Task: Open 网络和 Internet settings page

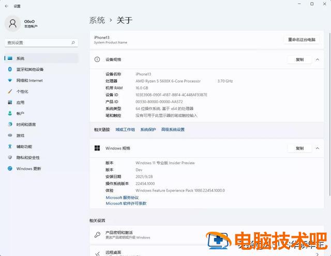Action: pos(41,80)
